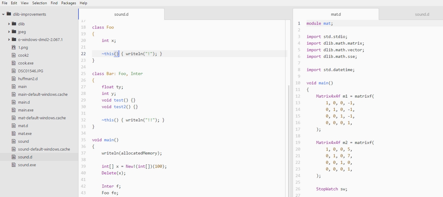The height and width of the screenshot is (197, 443).
Task: Click the dlib folder icon
Action: coord(14,24)
